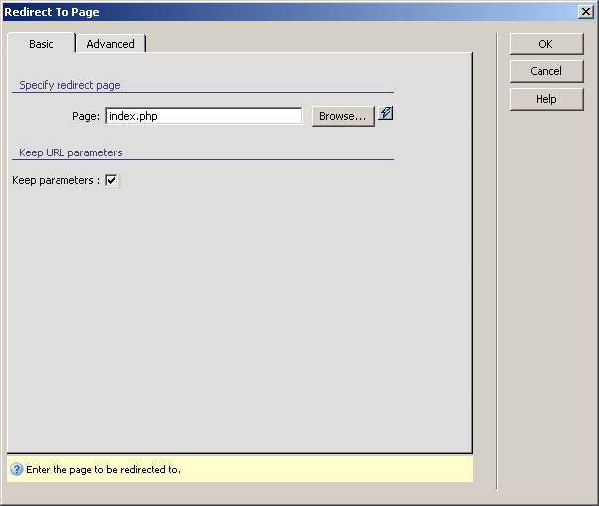
Task: Click the 'Specify redirect page' section heading
Action: tap(69, 86)
